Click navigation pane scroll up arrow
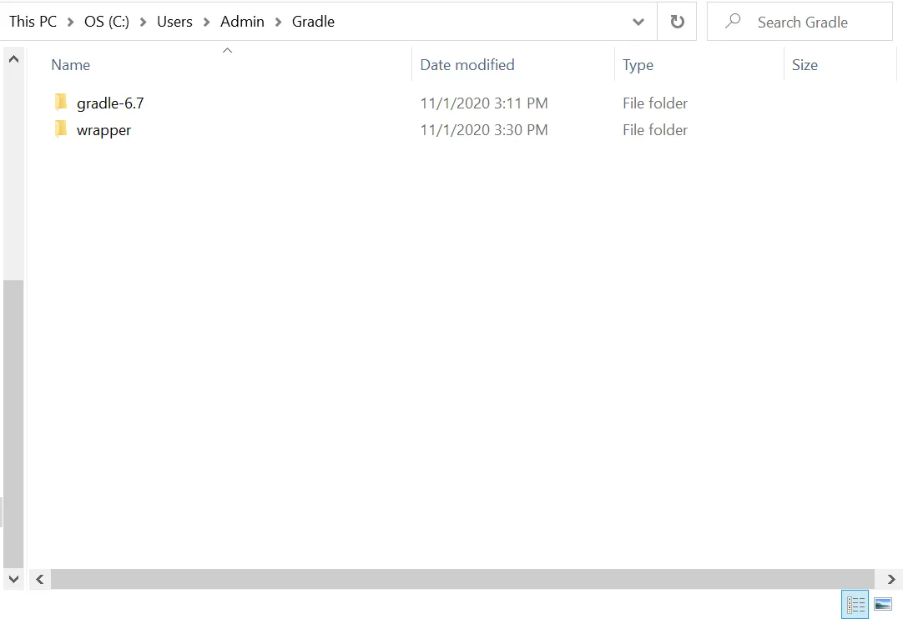The height and width of the screenshot is (619, 903). click(14, 58)
